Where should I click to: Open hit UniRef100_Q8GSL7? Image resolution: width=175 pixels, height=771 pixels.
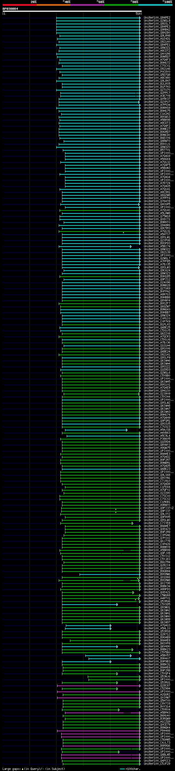click(x=157, y=24)
